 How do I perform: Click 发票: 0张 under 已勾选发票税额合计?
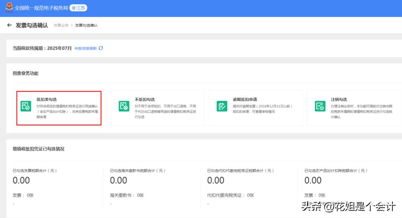(x=23, y=195)
